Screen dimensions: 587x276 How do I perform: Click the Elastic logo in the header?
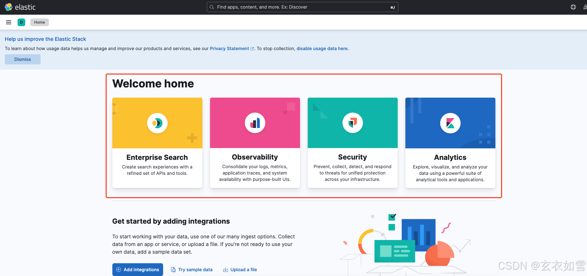20,7
